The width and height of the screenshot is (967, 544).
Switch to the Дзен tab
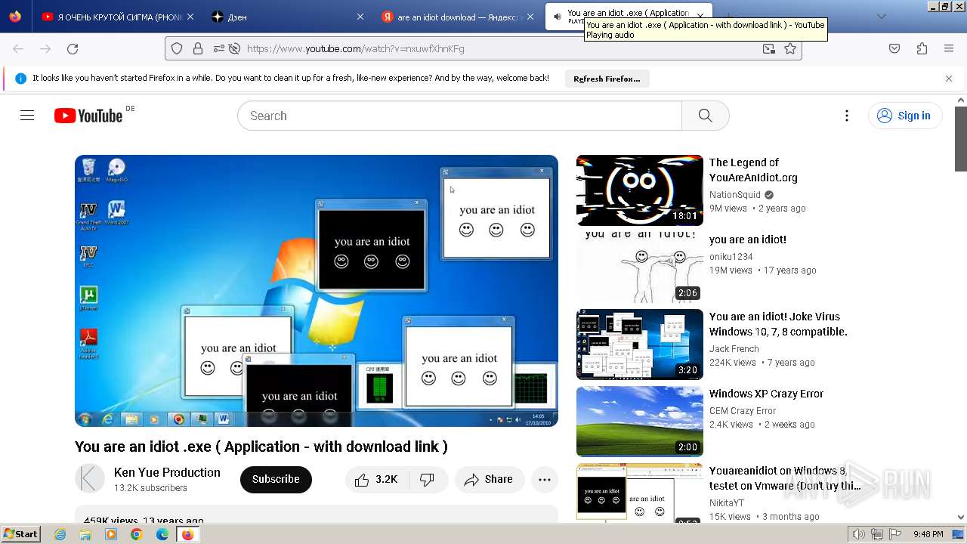288,17
